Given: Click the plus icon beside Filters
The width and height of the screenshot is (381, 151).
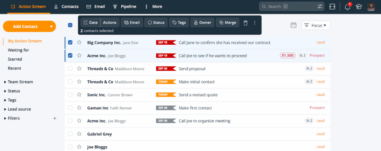Looking at the screenshot, I should tap(55, 118).
